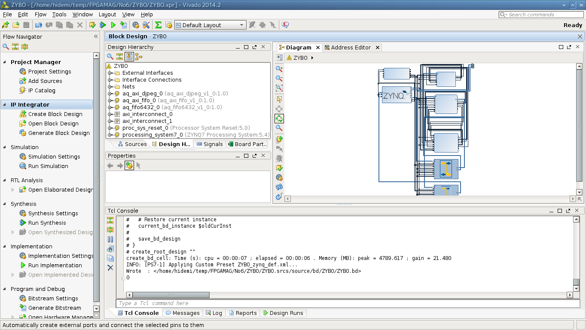Expand the Interface Connections tree node
This screenshot has width=586, height=330.
110,80
